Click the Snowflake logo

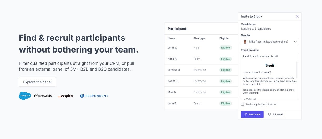click(44, 96)
